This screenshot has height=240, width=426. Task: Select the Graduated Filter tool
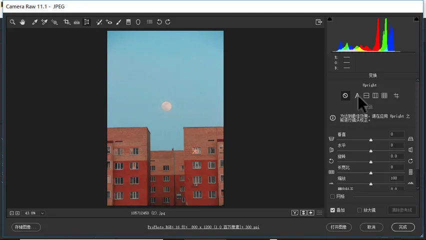click(x=128, y=22)
